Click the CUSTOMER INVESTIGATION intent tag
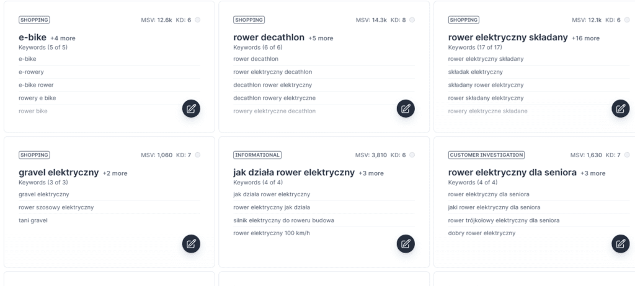This screenshot has width=635, height=286. tap(486, 155)
